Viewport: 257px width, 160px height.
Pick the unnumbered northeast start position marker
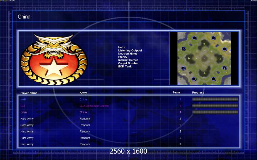pyautogui.click(x=213, y=38)
